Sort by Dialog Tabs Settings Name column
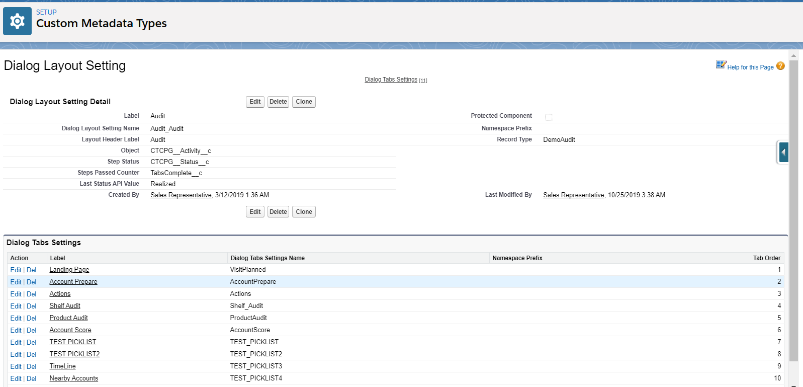Image resolution: width=803 pixels, height=387 pixels. (x=267, y=258)
